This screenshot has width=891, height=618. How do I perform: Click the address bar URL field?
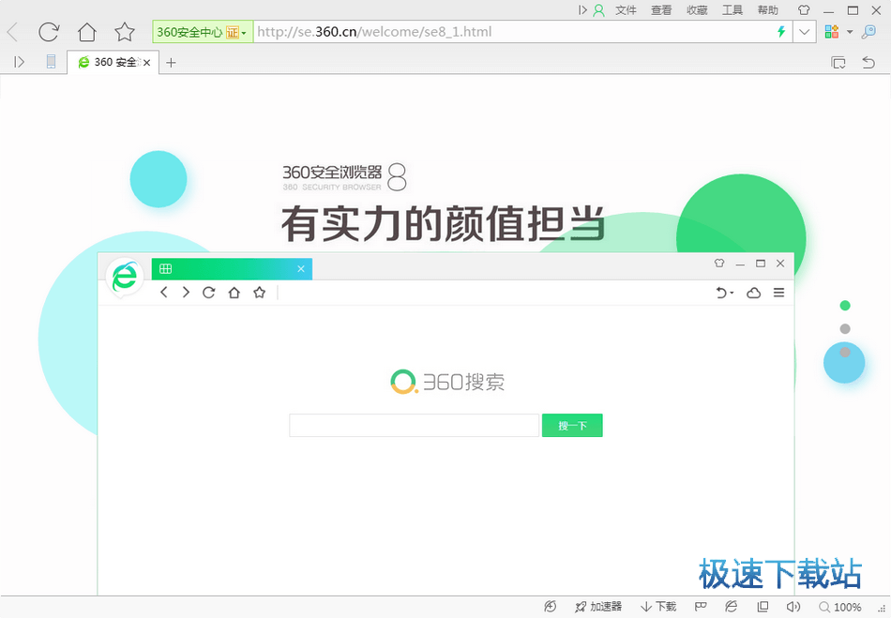(x=514, y=32)
